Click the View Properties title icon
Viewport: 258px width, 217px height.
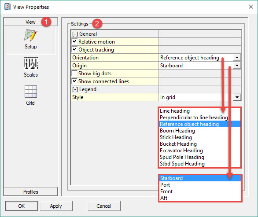(7, 7)
